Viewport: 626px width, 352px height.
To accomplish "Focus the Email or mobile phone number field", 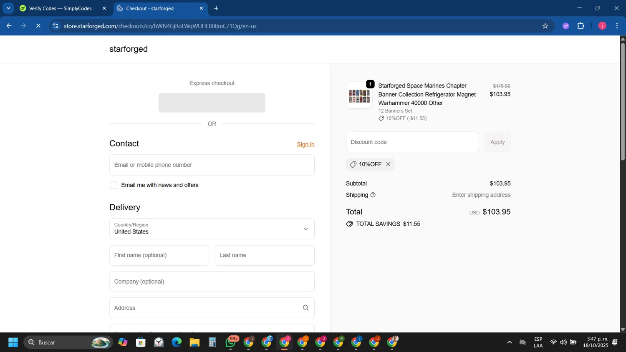I will coord(212,165).
